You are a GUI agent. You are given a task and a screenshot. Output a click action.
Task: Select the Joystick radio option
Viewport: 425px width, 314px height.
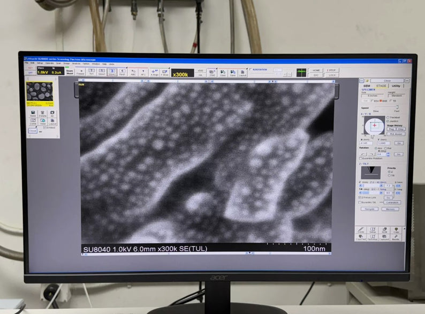388,121
